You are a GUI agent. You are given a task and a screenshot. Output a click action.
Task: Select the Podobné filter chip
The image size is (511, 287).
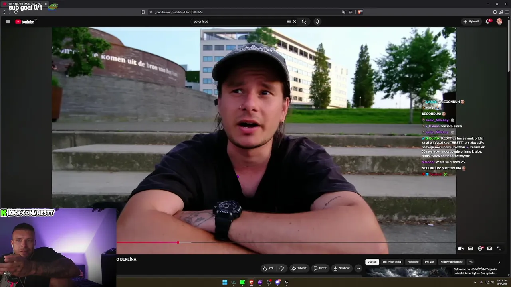tap(413, 262)
